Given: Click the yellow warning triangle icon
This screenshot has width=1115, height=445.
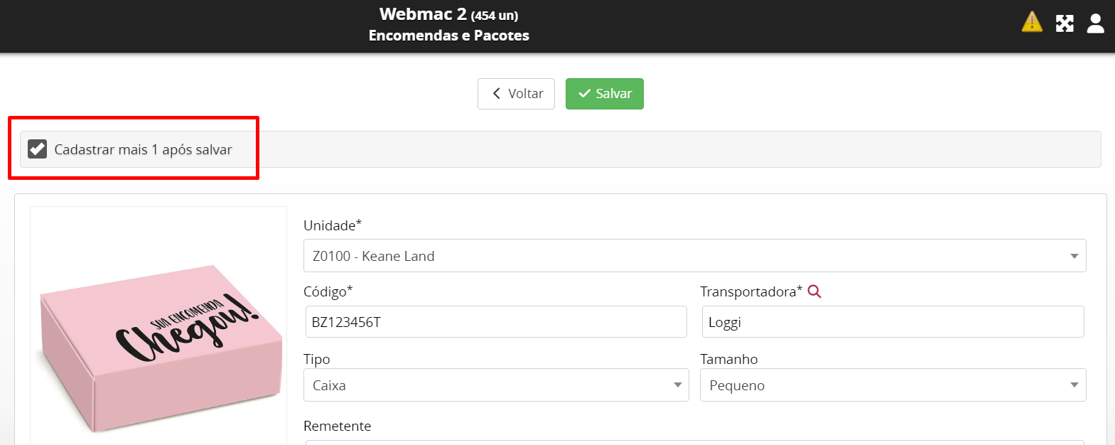Looking at the screenshot, I should click(x=1031, y=23).
